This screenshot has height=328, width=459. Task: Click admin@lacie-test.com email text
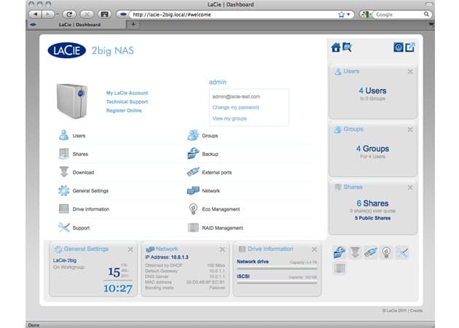(236, 97)
